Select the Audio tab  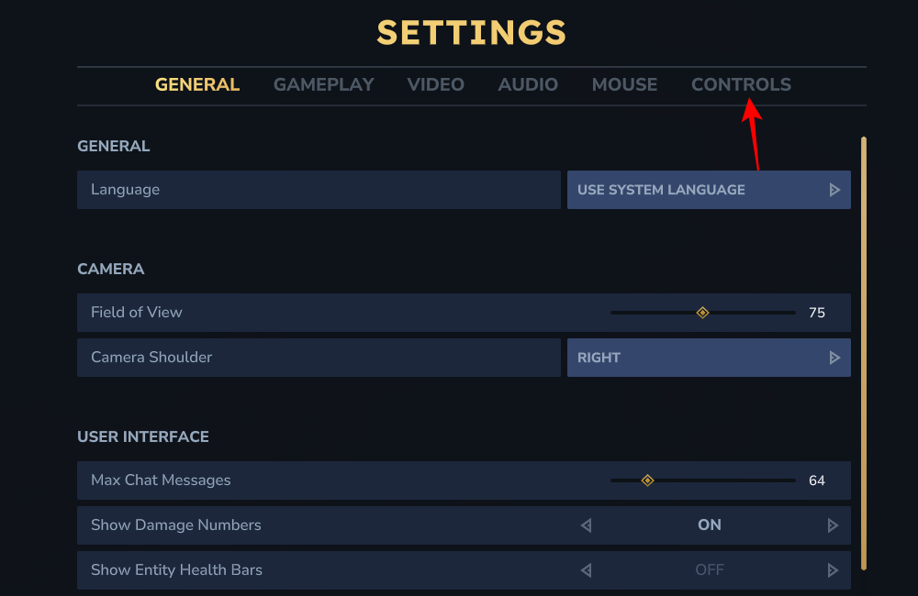pyautogui.click(x=528, y=85)
